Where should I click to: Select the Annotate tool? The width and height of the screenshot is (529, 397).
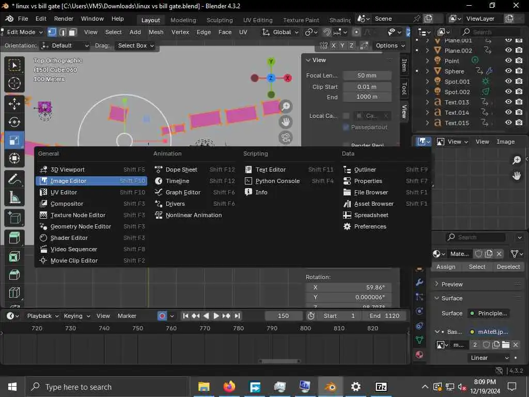click(14, 179)
